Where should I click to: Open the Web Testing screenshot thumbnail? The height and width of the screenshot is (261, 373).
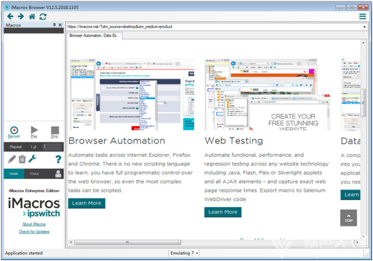(267, 94)
